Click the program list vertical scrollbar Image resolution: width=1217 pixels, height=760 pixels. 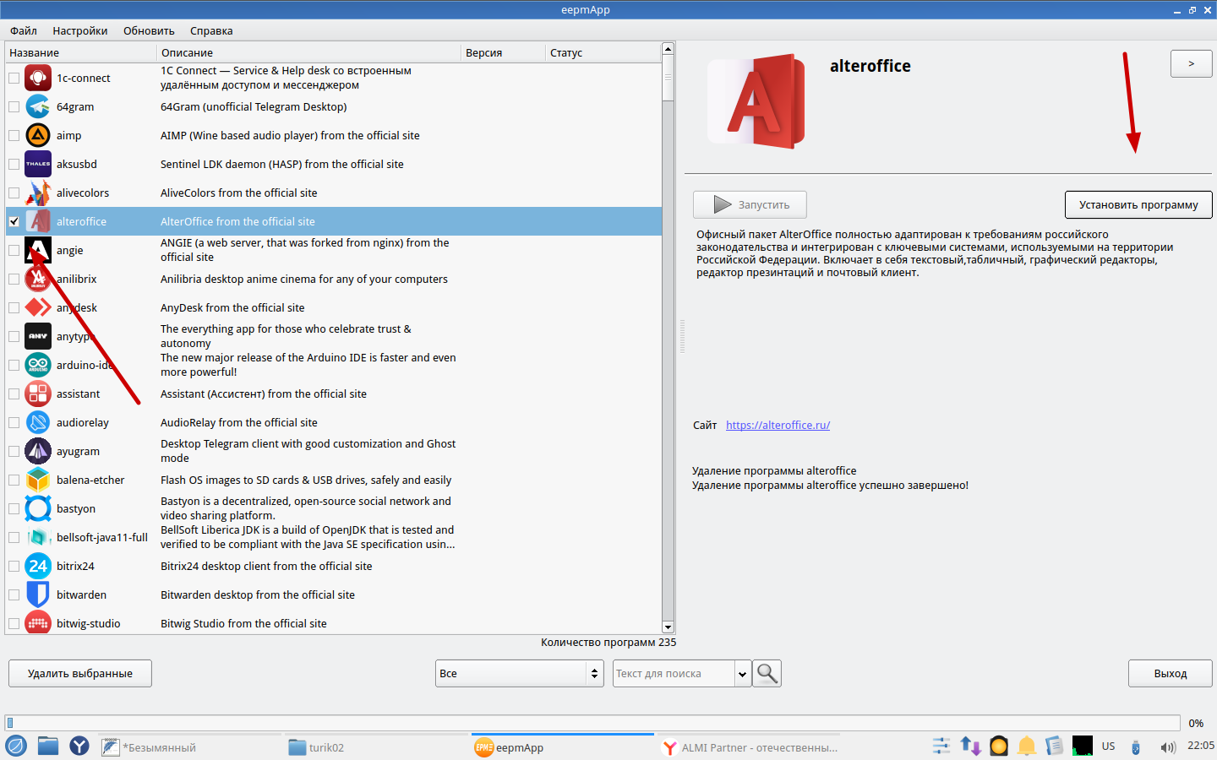[668, 338]
